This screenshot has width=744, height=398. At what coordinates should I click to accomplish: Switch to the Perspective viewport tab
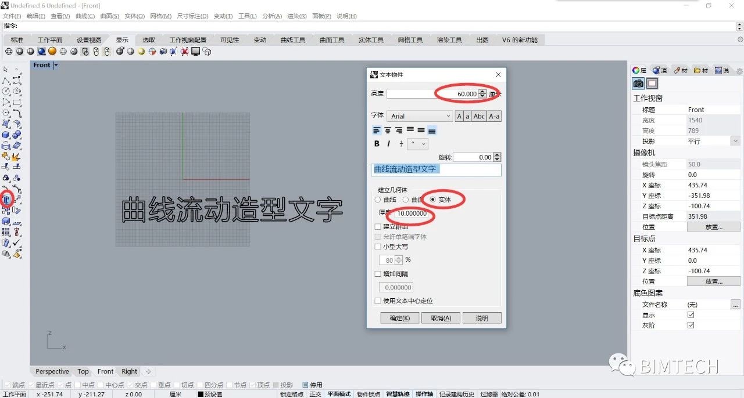[x=52, y=371]
